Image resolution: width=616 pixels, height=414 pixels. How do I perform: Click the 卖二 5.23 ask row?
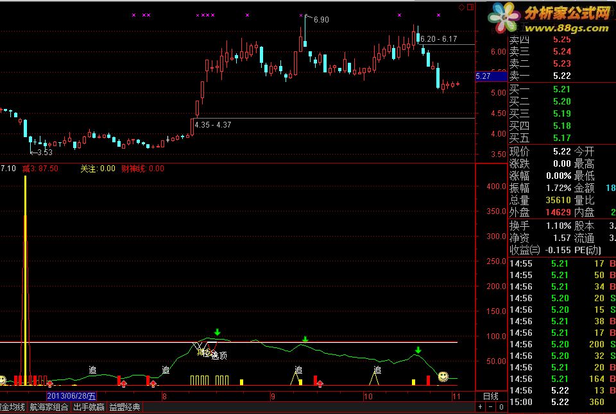540,63
